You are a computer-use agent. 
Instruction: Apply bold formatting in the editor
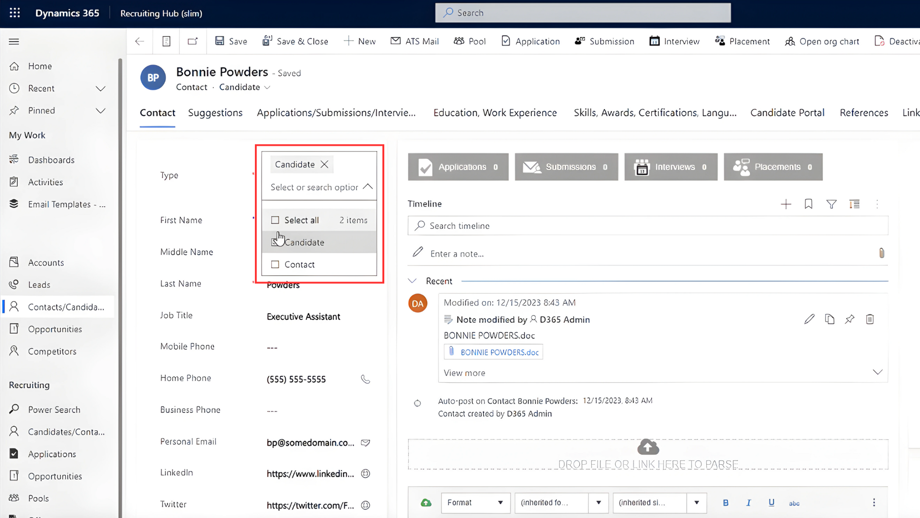[x=725, y=503]
